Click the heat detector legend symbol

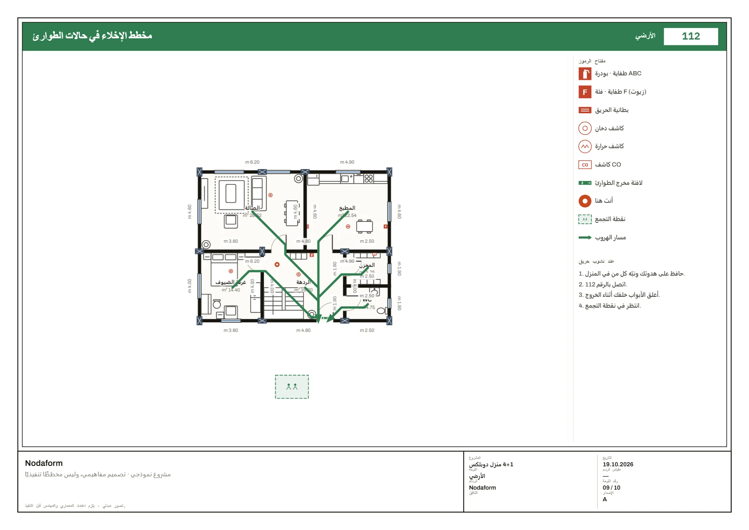[x=585, y=147]
